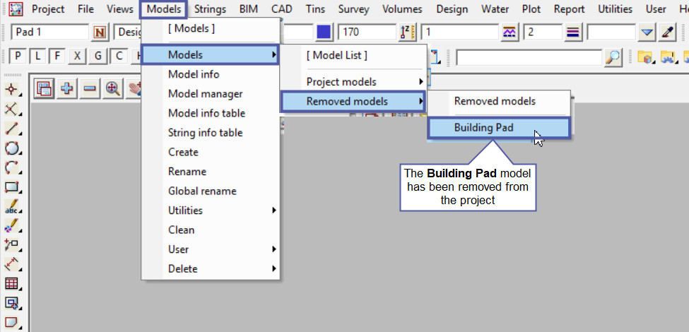
Task: Toggle the G snap button
Action: pyautogui.click(x=98, y=57)
